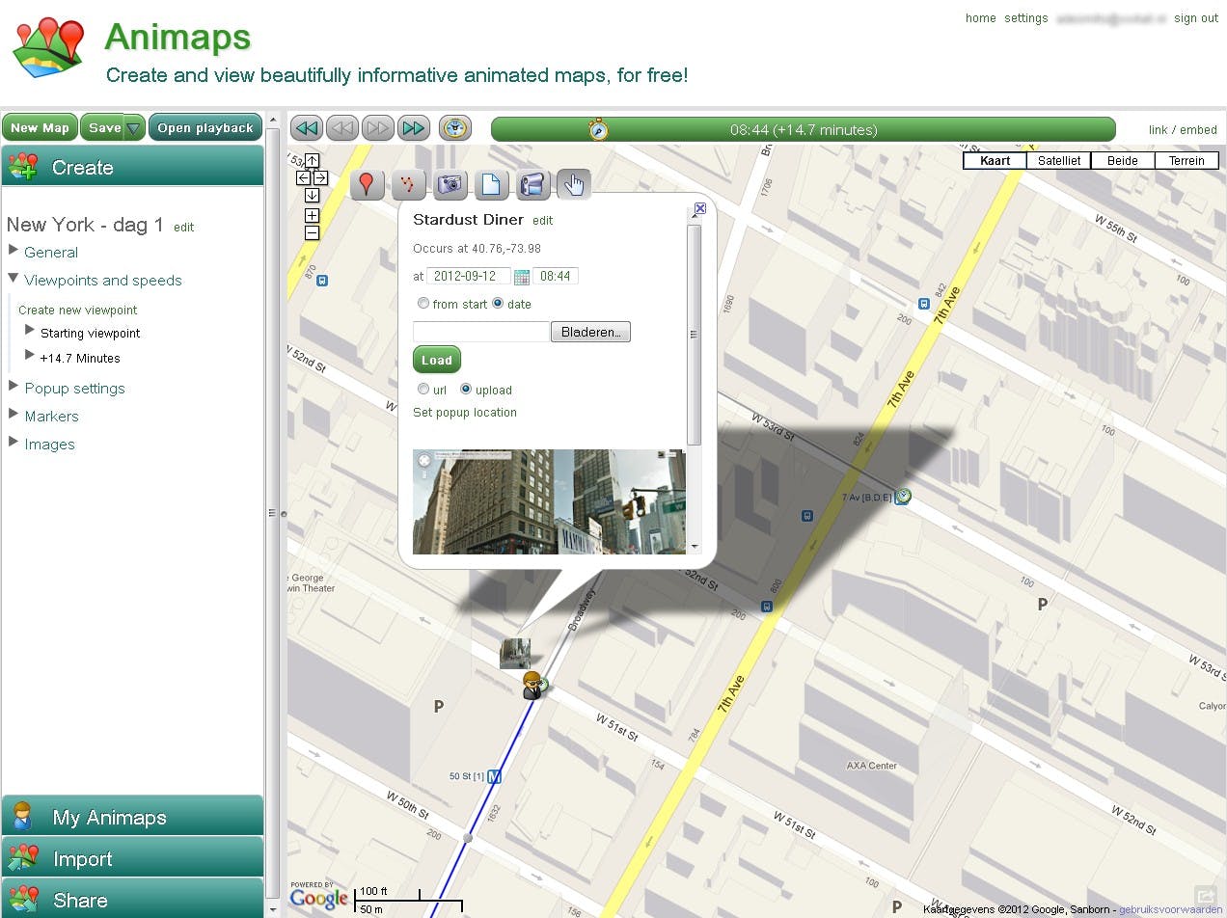Click the 7 Av B,D,E station clock marker
Screen dimensions: 1227x918
pos(902,497)
